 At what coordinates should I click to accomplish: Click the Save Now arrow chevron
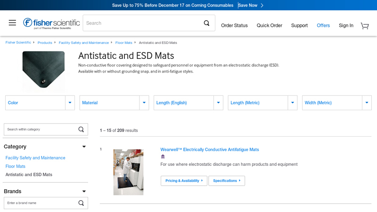pyautogui.click(x=262, y=5)
